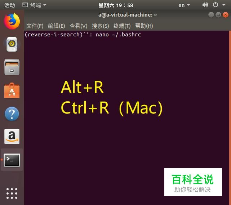Open the 搜索(S) menu
The width and height of the screenshot is (231, 205).
click(101, 26)
